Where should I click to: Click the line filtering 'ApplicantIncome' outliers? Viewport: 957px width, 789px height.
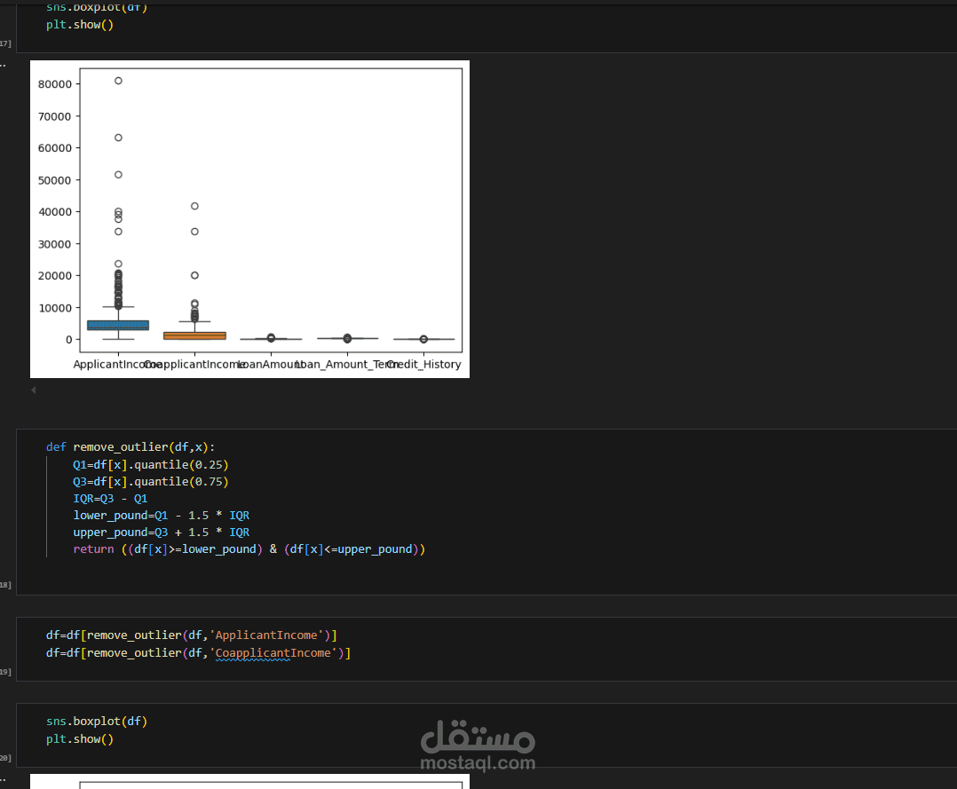point(192,635)
